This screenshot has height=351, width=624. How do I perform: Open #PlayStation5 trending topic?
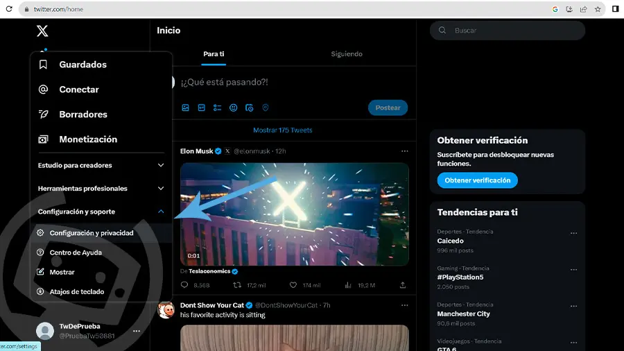pyautogui.click(x=460, y=277)
